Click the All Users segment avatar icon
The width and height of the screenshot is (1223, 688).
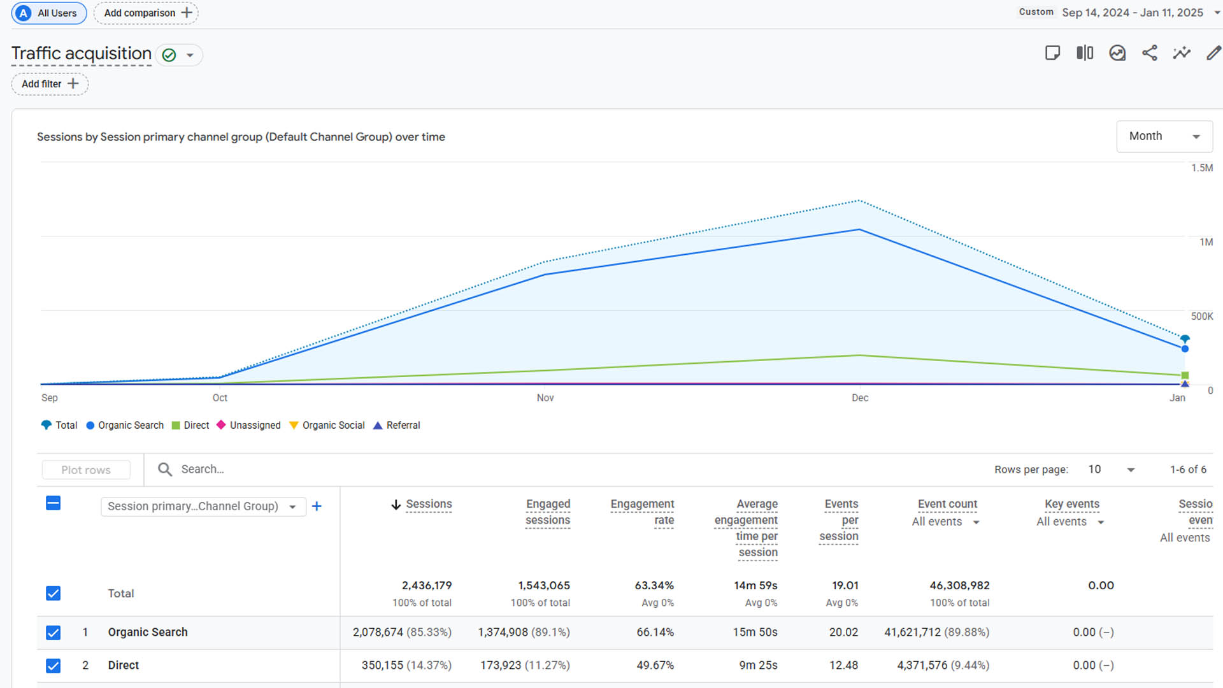coord(24,13)
